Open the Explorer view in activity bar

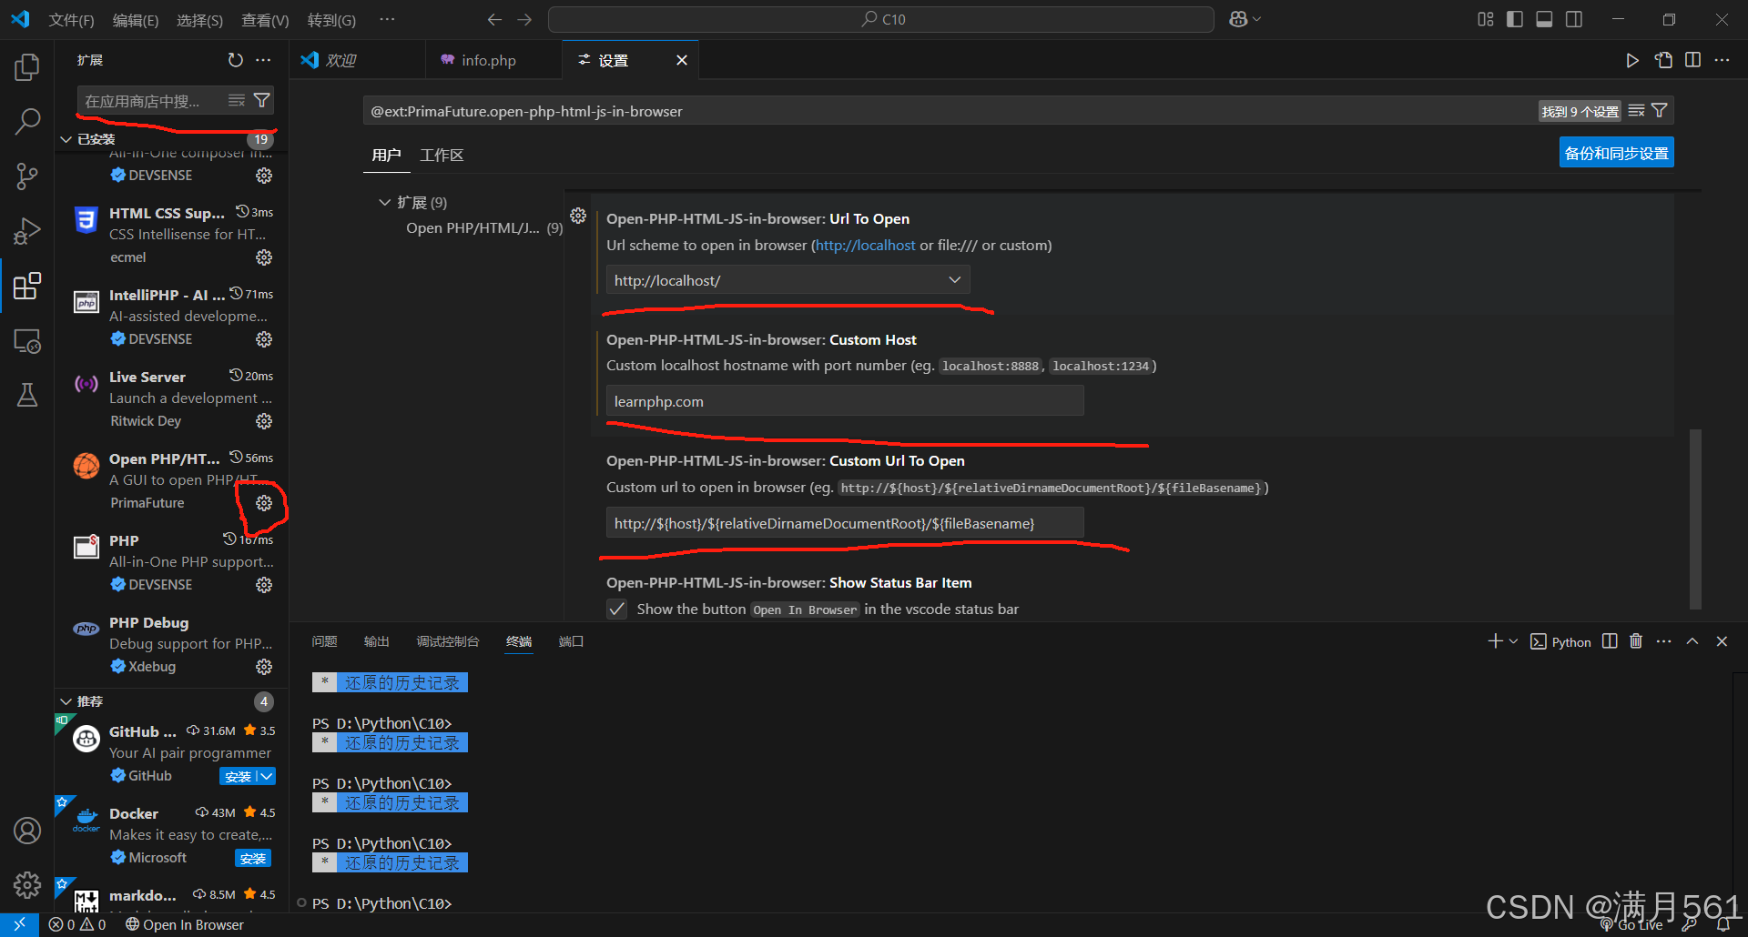27,66
